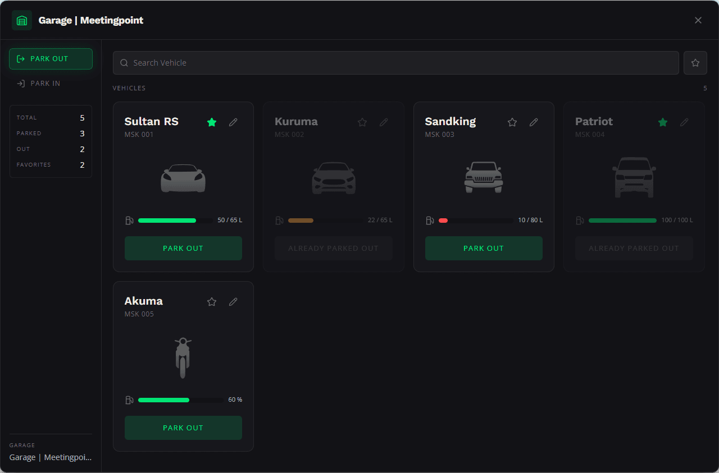Click the Vehicles section label
Screen dimensions: 719x473
point(129,89)
